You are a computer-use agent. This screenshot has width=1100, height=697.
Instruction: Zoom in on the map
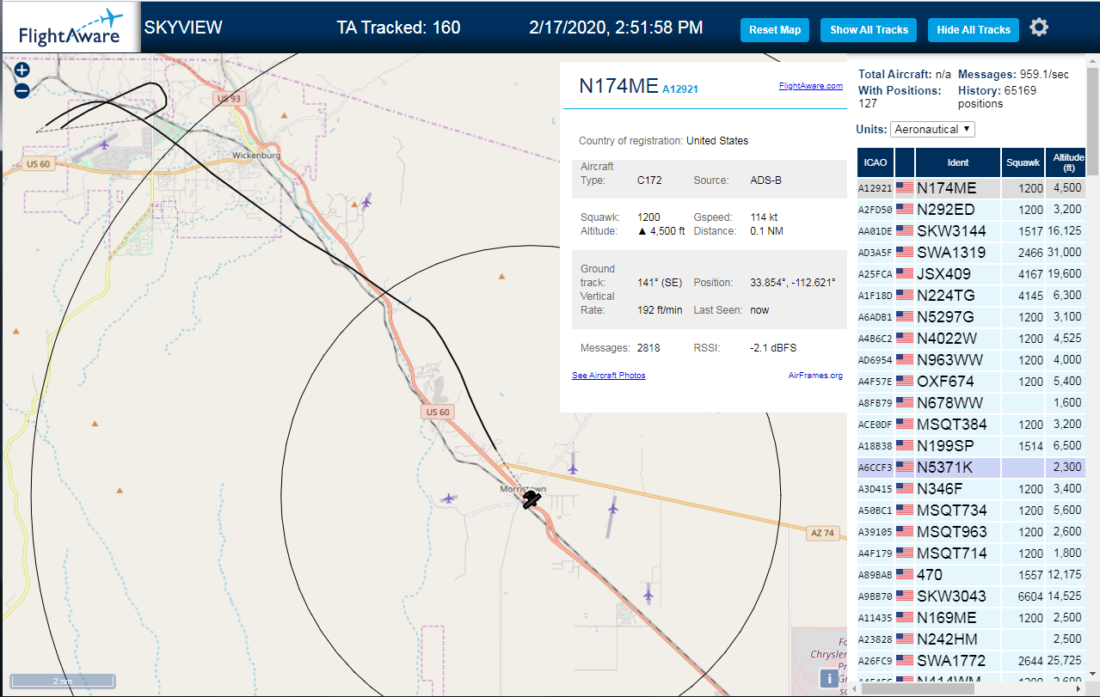tap(22, 70)
